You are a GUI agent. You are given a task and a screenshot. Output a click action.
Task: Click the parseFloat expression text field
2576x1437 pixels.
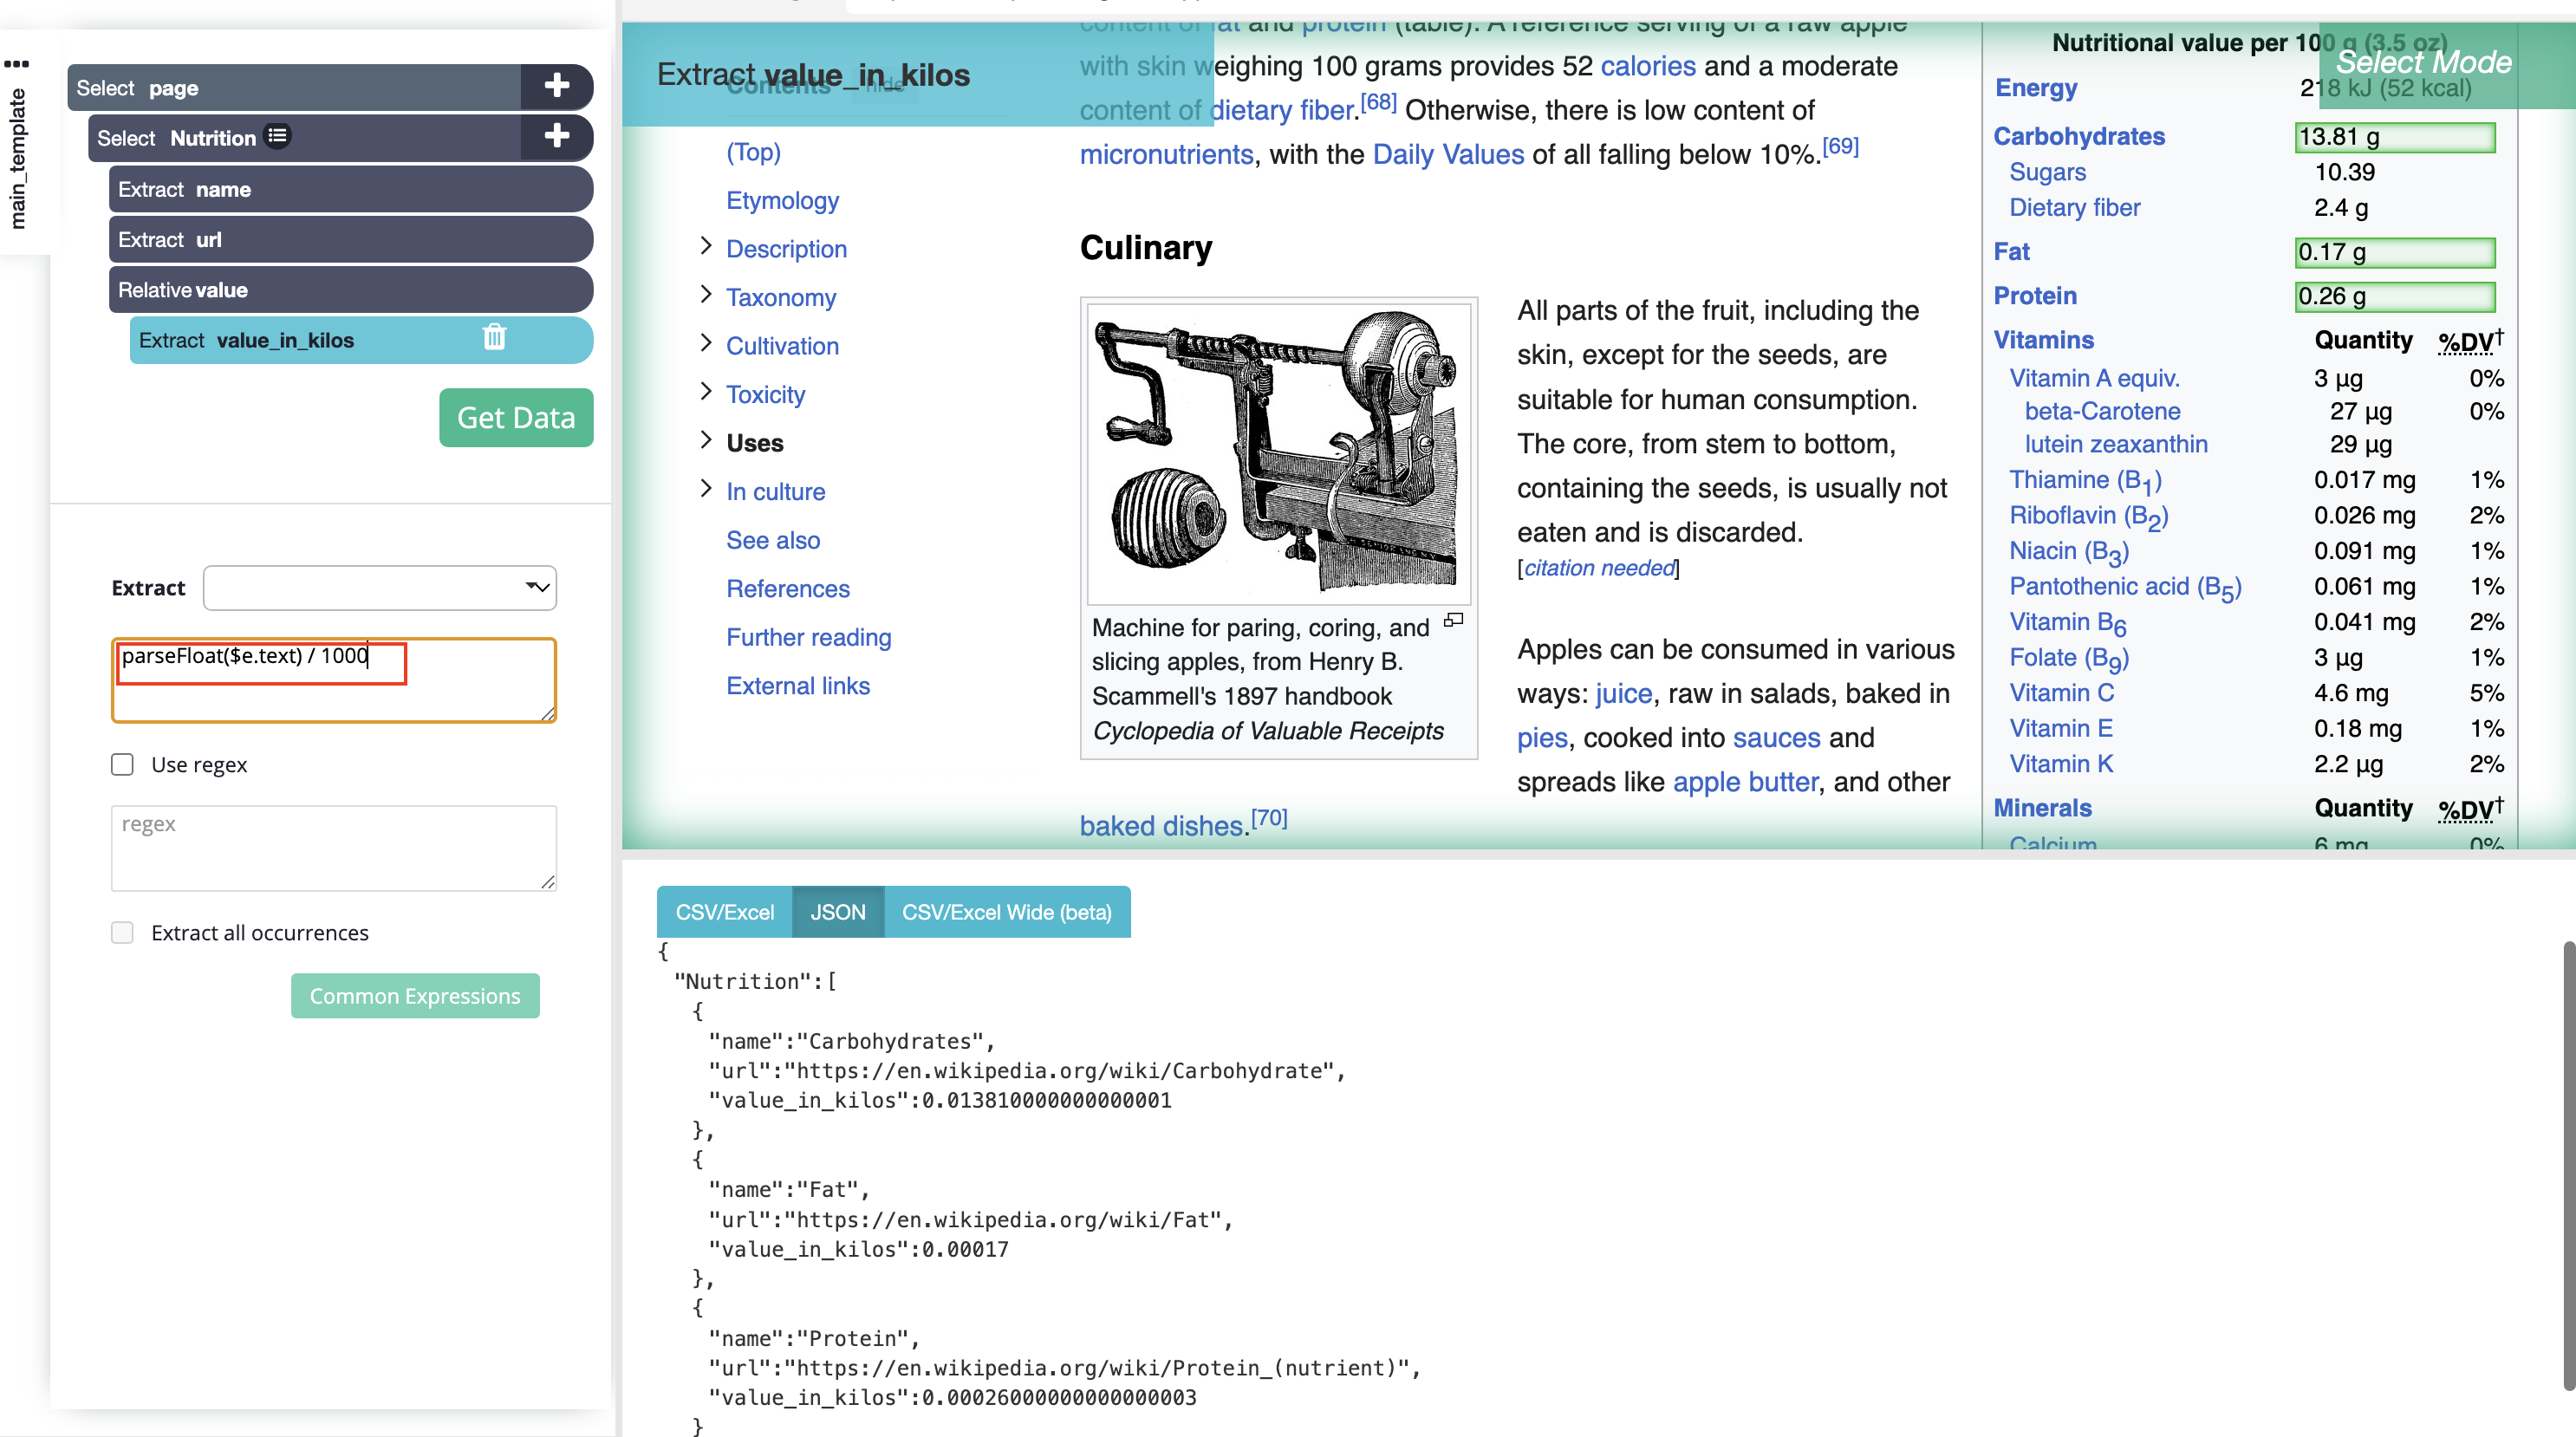pos(334,680)
